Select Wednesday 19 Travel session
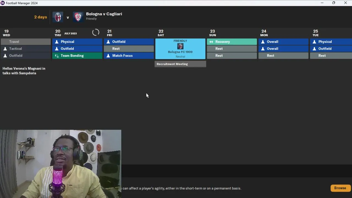 [x=26, y=42]
